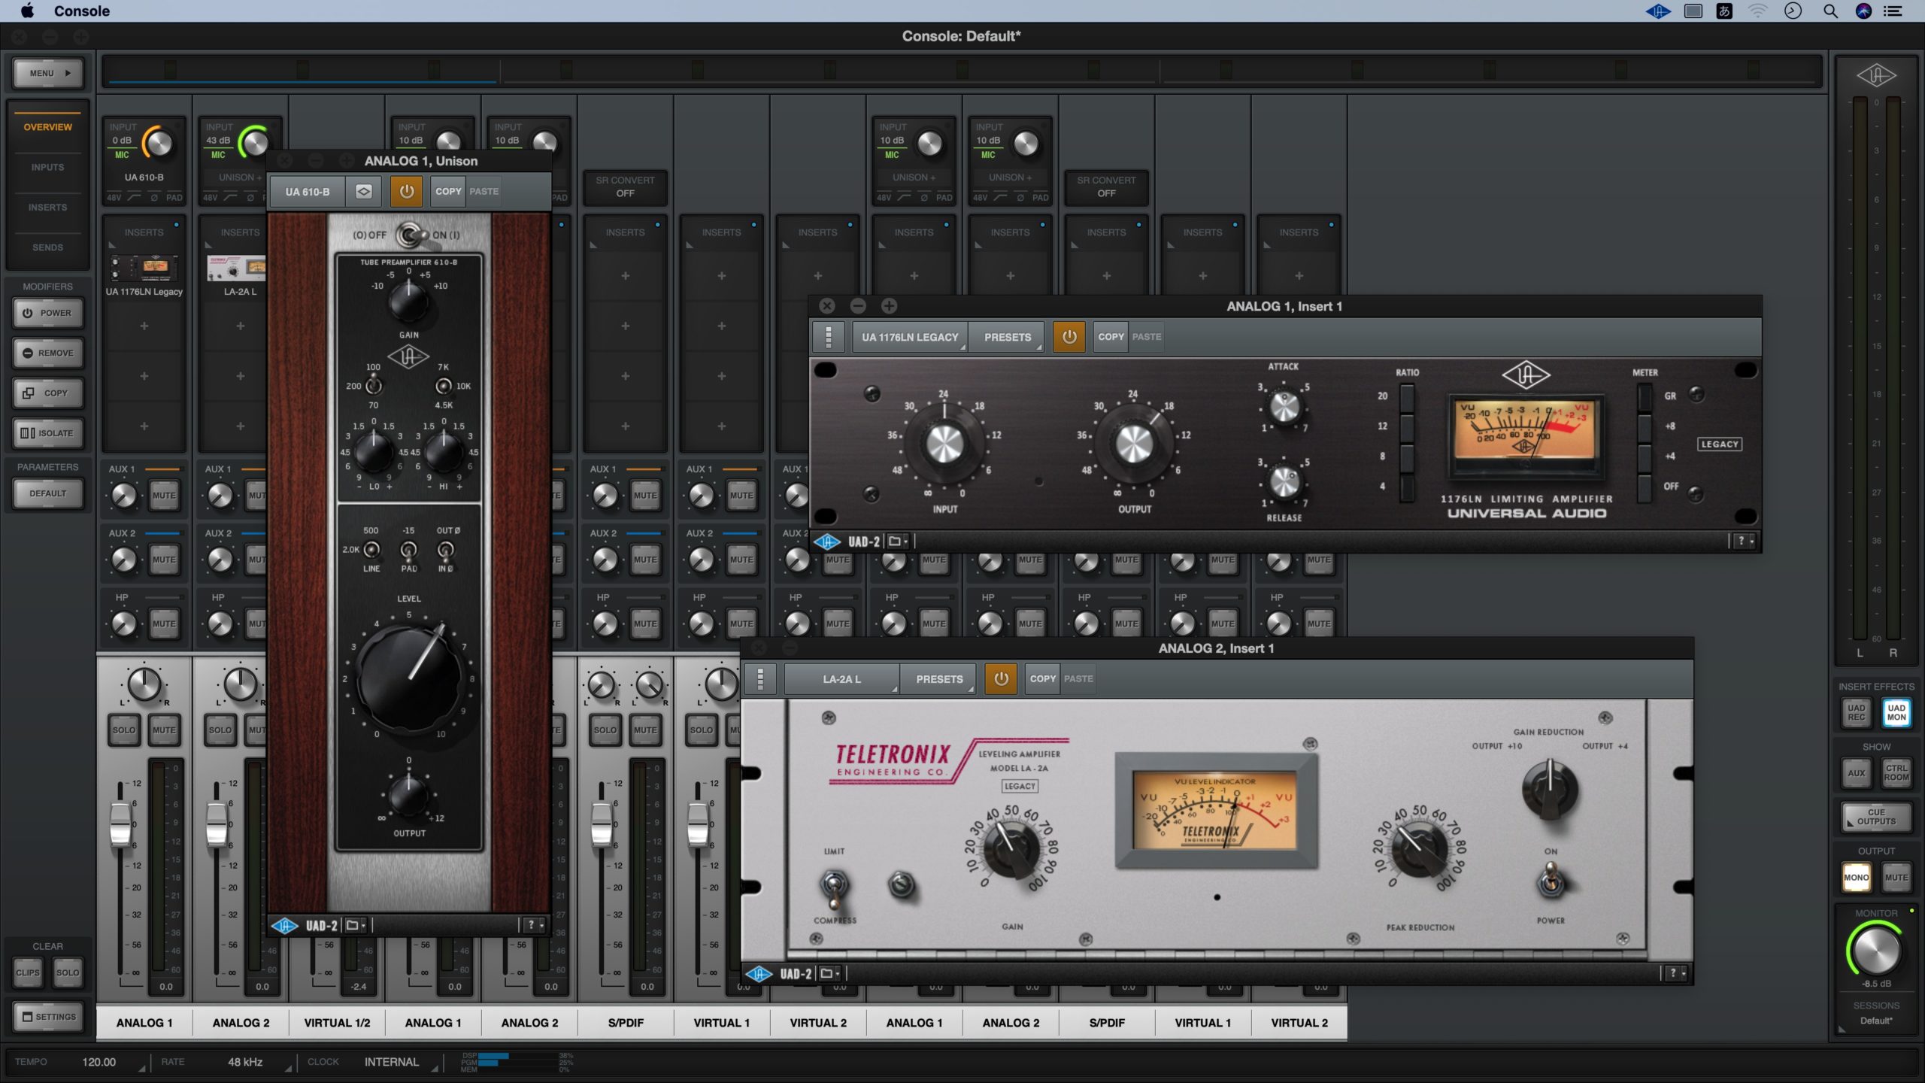This screenshot has width=1925, height=1083.
Task: Open help menu in UA 610-B footer
Action: [x=534, y=926]
